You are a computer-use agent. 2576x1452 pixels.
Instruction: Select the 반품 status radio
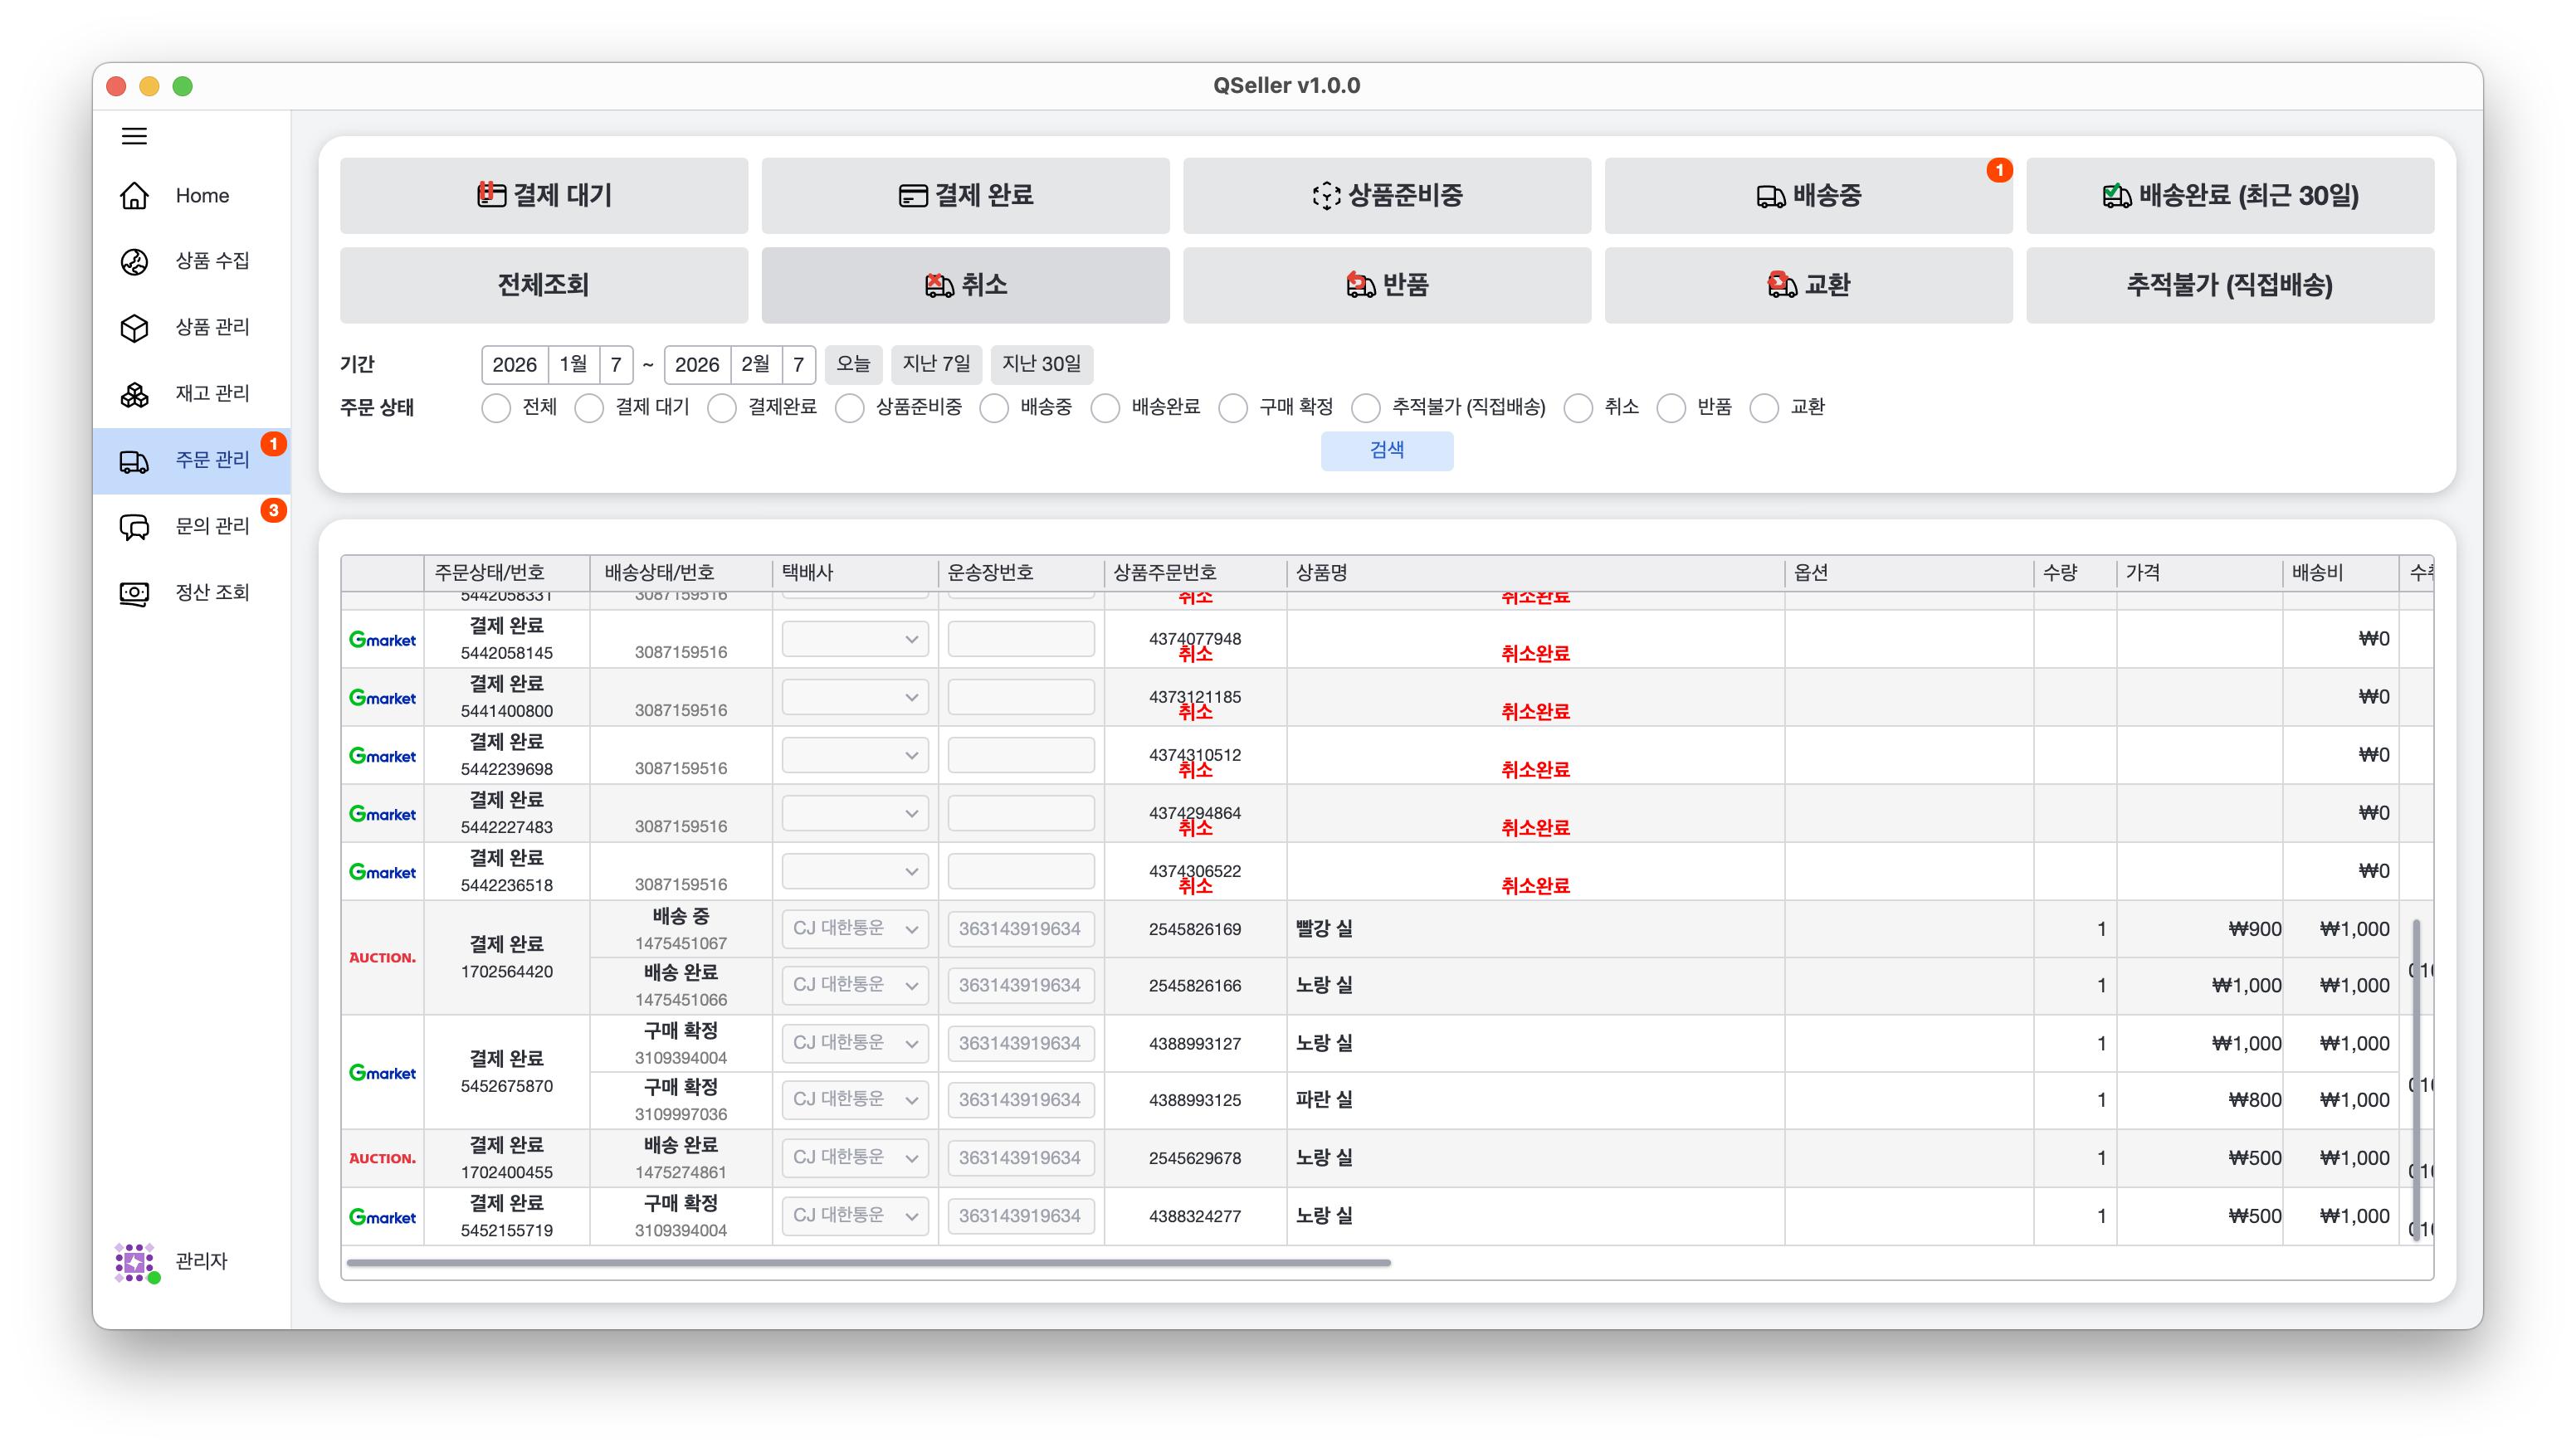point(1671,408)
